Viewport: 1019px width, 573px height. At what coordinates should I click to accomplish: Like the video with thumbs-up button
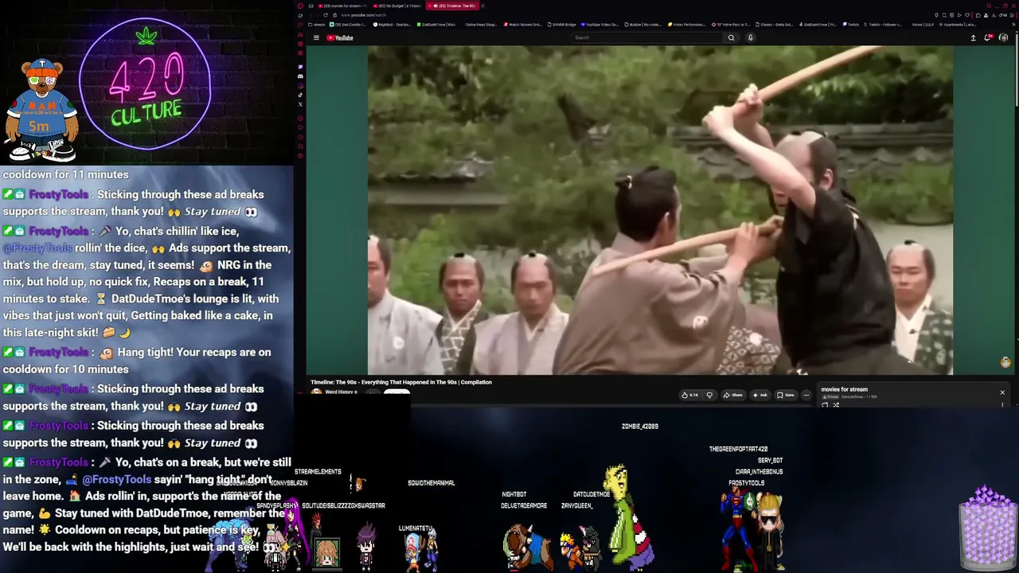click(x=689, y=395)
